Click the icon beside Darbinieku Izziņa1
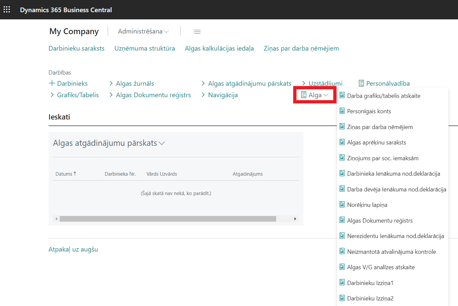The image size is (458, 306). point(342,283)
